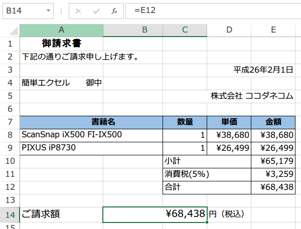Click the 御請求書 title cell
This screenshot has height=229, width=301.
click(61, 44)
